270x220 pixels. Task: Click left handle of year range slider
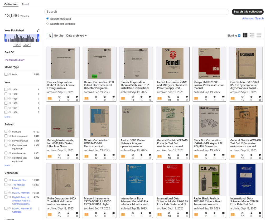[x=6, y=38]
